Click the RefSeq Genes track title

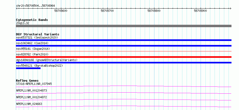point(27,81)
